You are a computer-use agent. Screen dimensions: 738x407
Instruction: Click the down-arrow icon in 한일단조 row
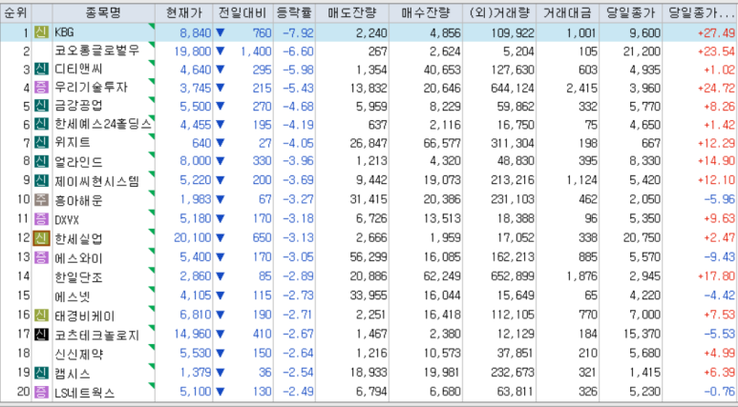pos(220,276)
